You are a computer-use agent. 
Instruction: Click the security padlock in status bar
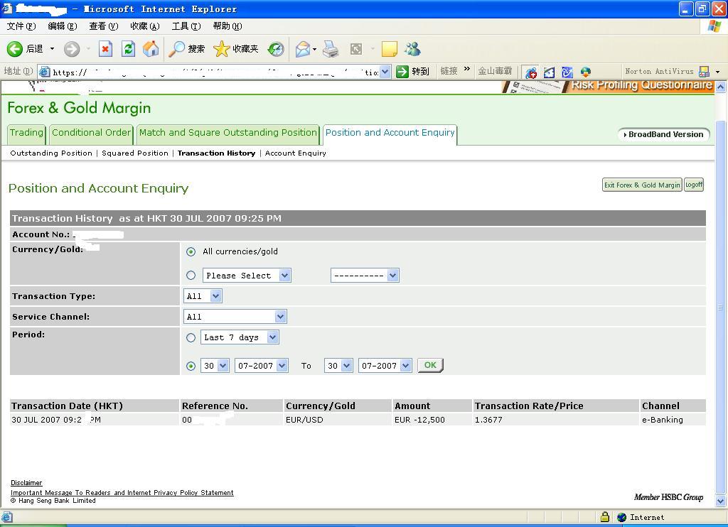pos(604,516)
